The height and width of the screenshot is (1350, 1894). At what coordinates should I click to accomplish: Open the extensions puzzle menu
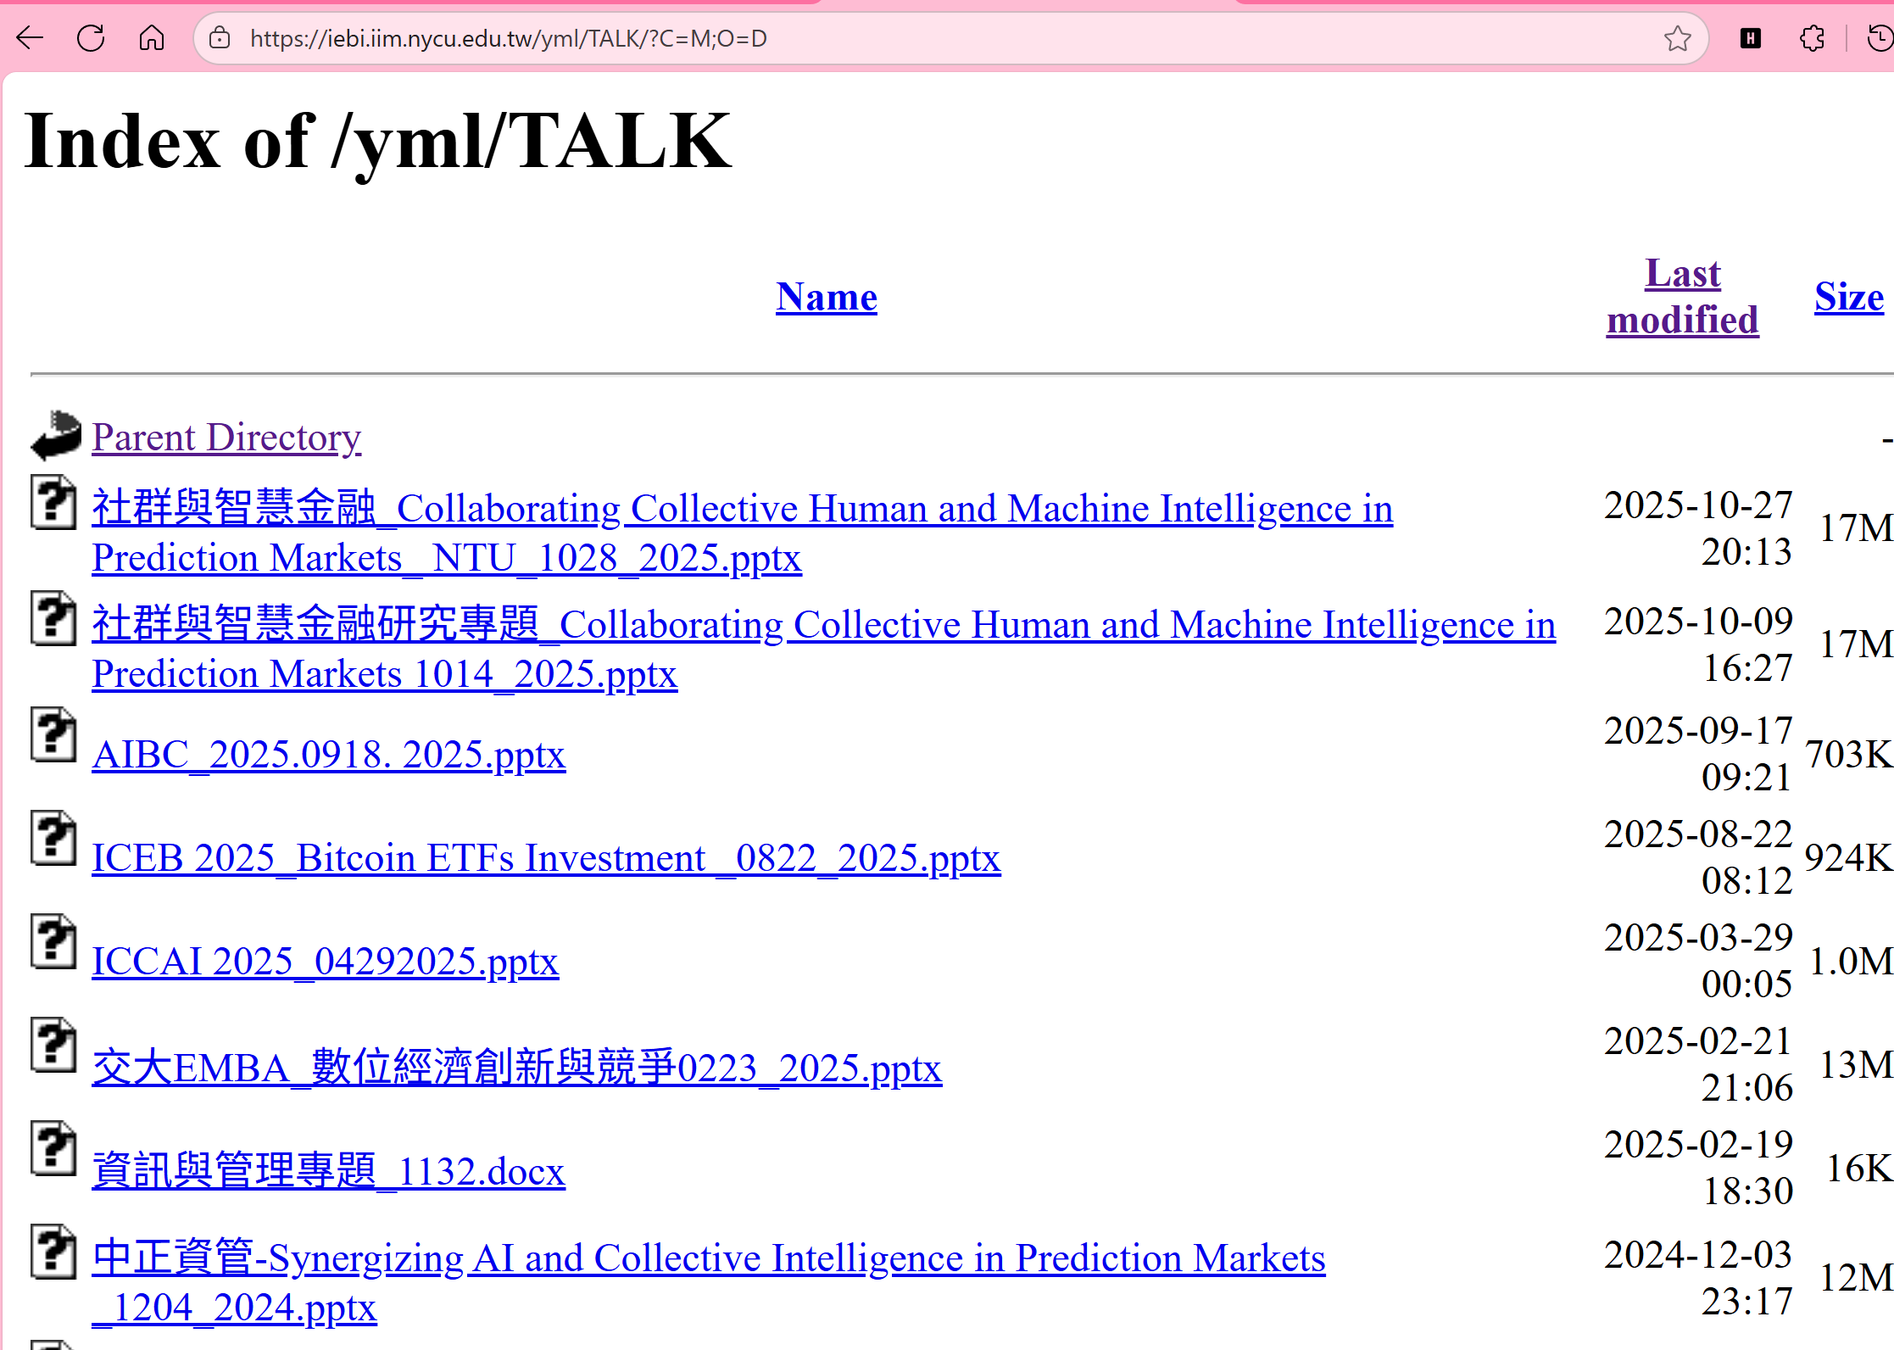click(1812, 38)
